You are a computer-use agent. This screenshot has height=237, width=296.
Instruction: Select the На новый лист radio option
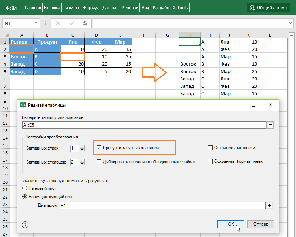(25, 188)
